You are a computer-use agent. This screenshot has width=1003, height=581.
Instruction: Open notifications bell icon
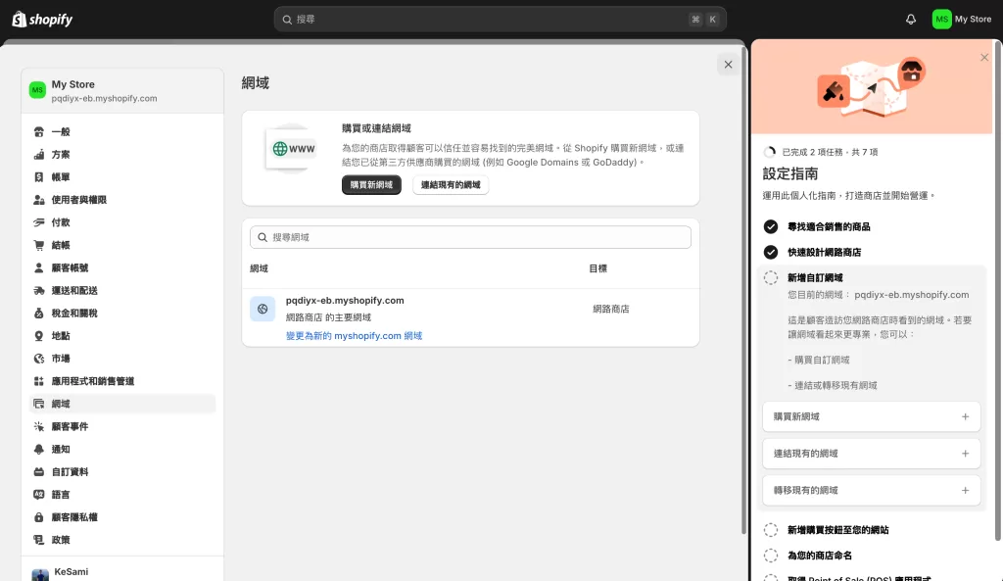911,20
